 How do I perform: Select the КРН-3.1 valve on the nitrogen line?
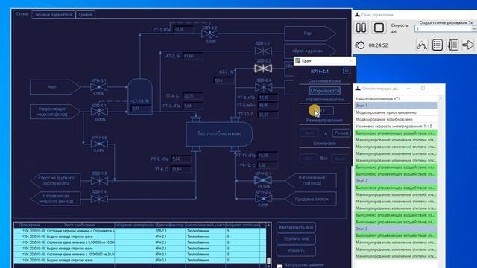(x=99, y=87)
